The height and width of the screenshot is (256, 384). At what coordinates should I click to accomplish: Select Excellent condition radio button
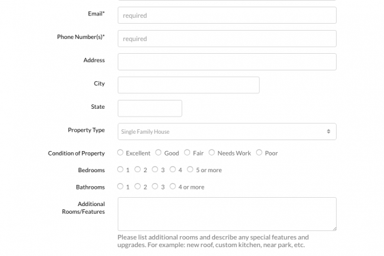point(120,153)
